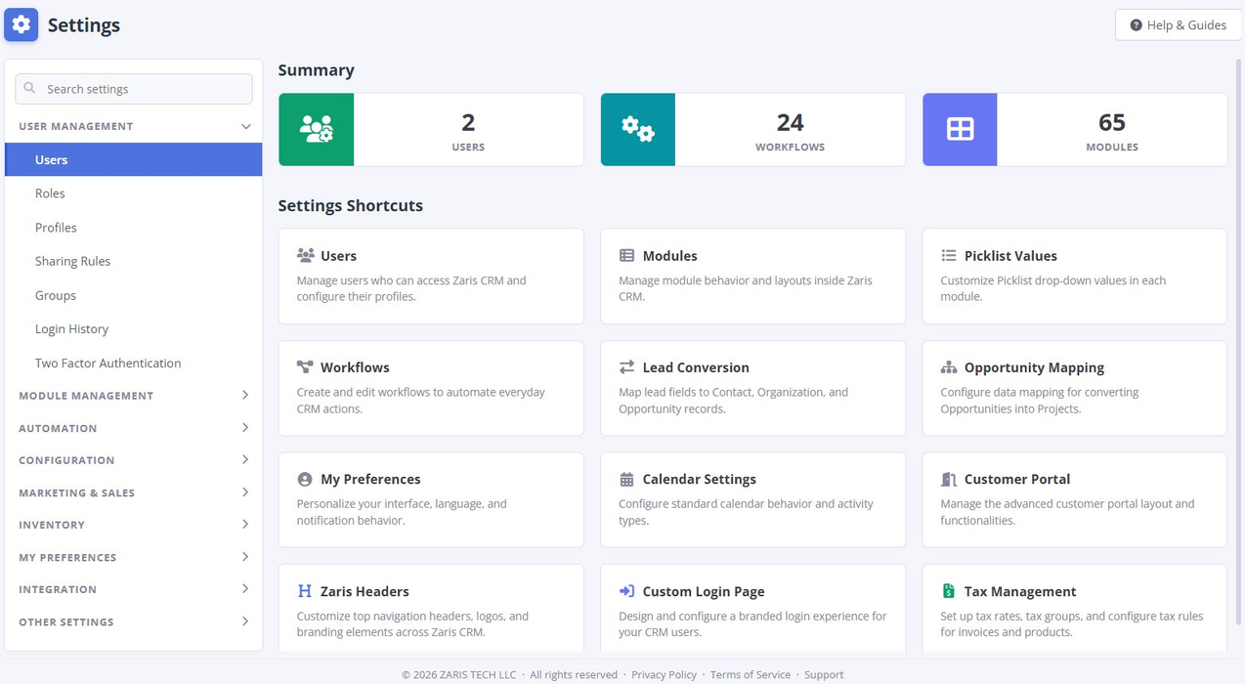Expand the Integration section
Image resolution: width=1245 pixels, height=684 pixels.
[245, 589]
